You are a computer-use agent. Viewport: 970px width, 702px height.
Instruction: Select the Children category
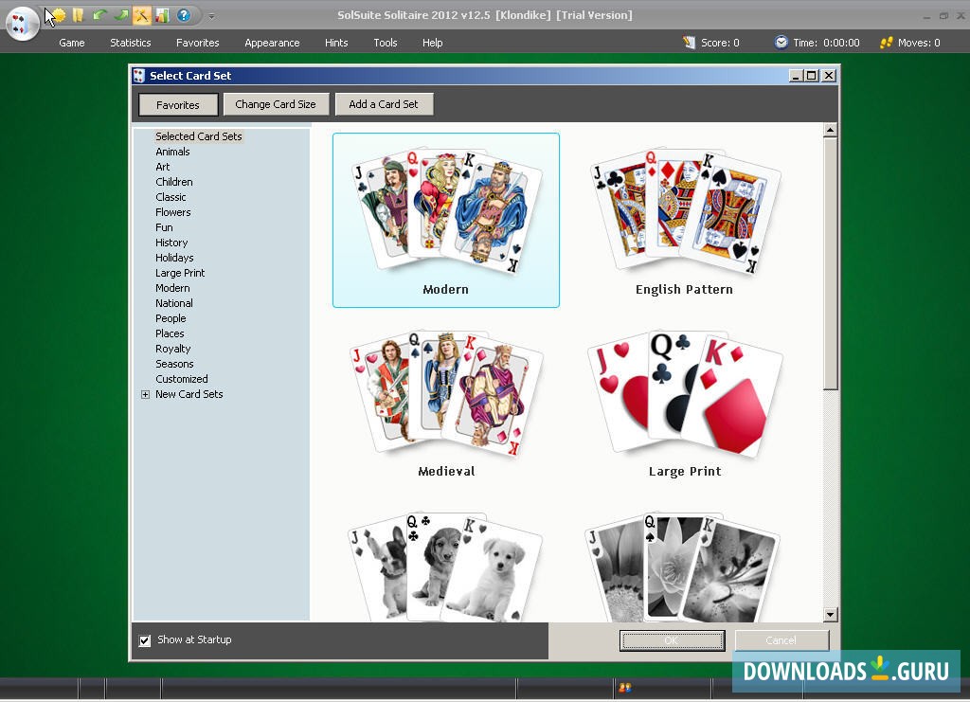(174, 182)
